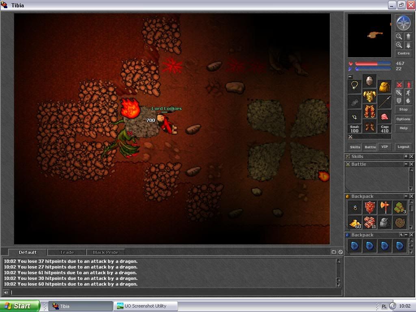Open the grey bag in backpack
416x312 pixels.
coord(385,223)
